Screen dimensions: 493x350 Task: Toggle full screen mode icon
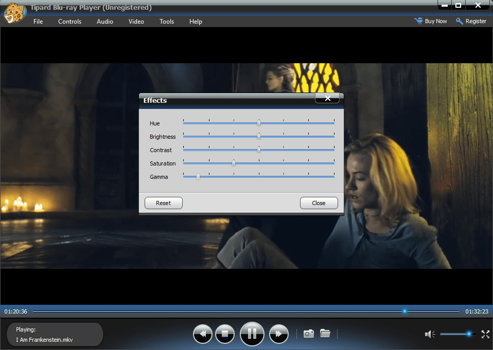coord(485,334)
